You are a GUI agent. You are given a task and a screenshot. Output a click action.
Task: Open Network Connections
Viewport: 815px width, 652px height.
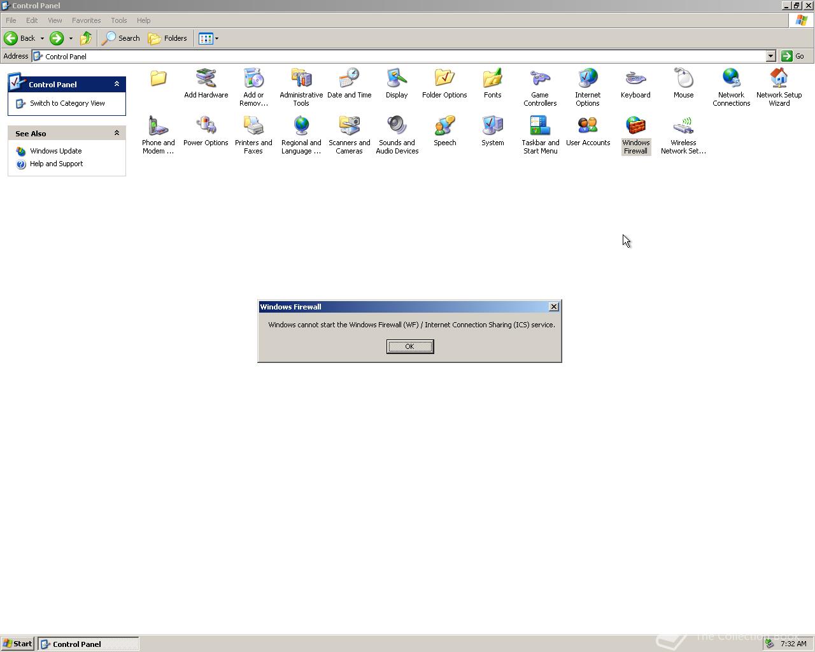tap(731, 88)
